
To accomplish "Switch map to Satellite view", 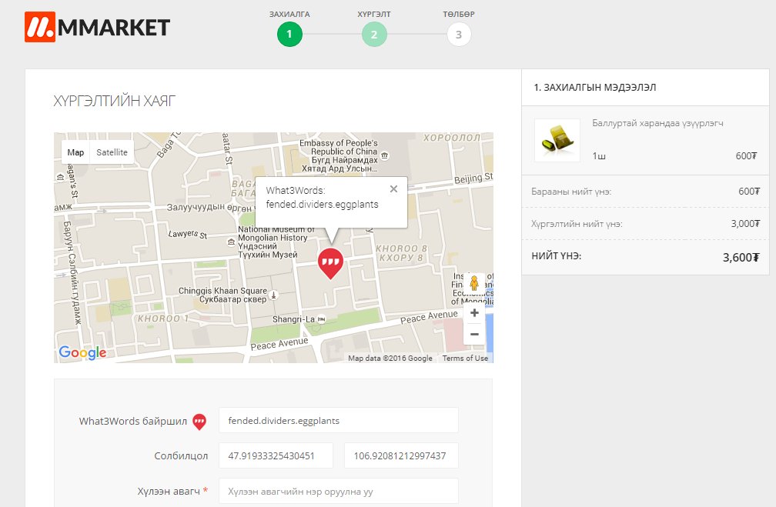I will [112, 152].
